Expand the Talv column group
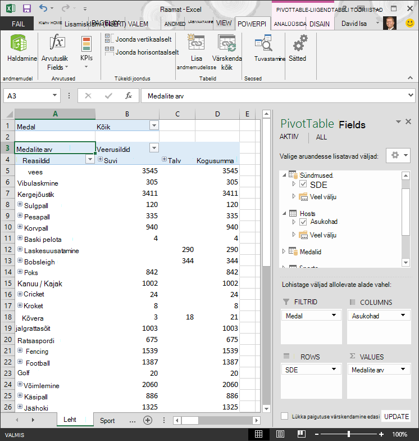Screen dimensions: 419x441 tap(164, 159)
